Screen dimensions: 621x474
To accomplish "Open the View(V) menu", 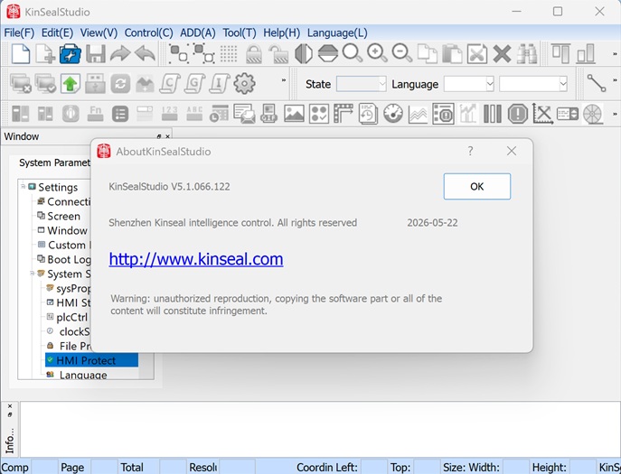I will tap(99, 33).
